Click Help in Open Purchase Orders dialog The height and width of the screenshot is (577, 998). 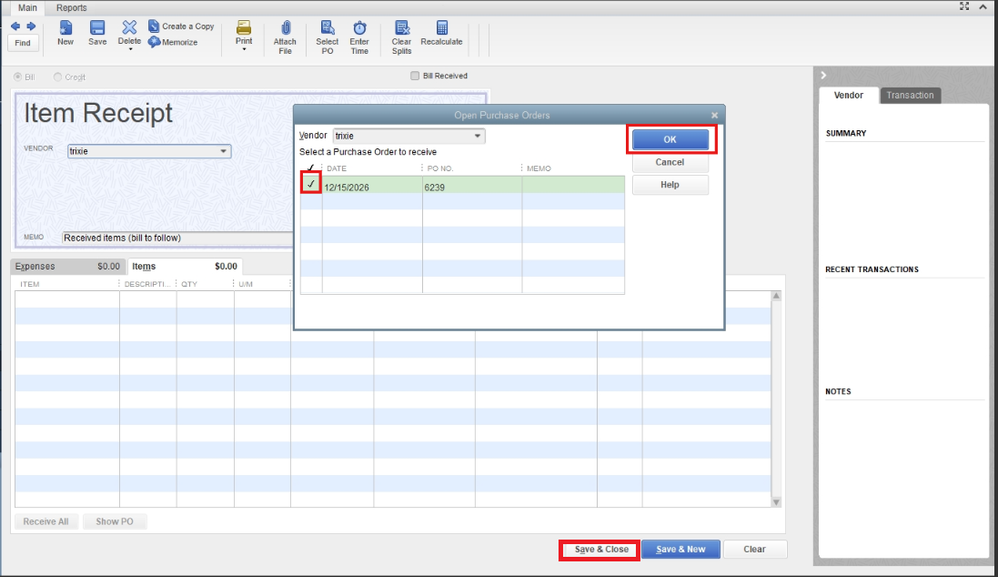(x=670, y=185)
